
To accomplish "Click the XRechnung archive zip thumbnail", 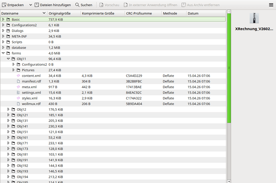I will [x=254, y=18].
